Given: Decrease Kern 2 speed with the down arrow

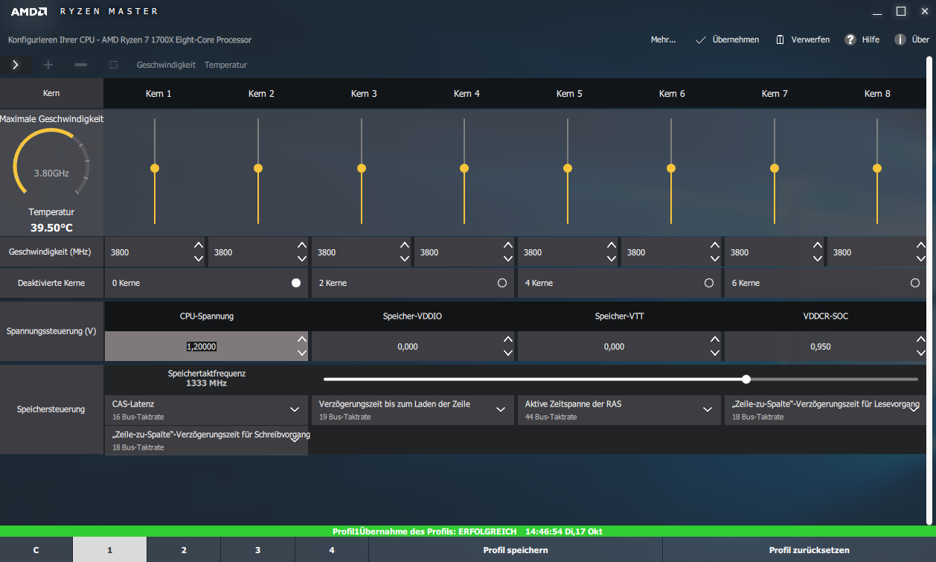Looking at the screenshot, I should click(x=301, y=258).
